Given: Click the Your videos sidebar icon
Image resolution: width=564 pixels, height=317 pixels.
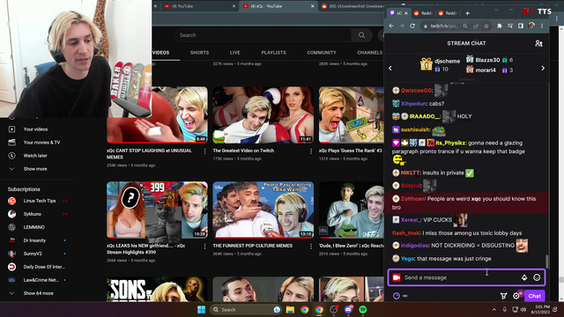Looking at the screenshot, I should point(11,129).
